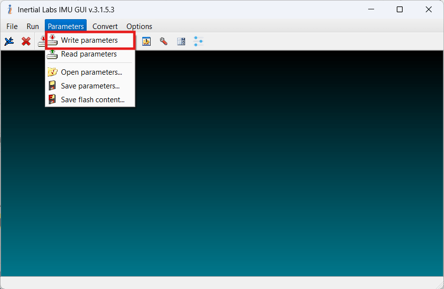Pick Save flash content... menu entry

[93, 100]
